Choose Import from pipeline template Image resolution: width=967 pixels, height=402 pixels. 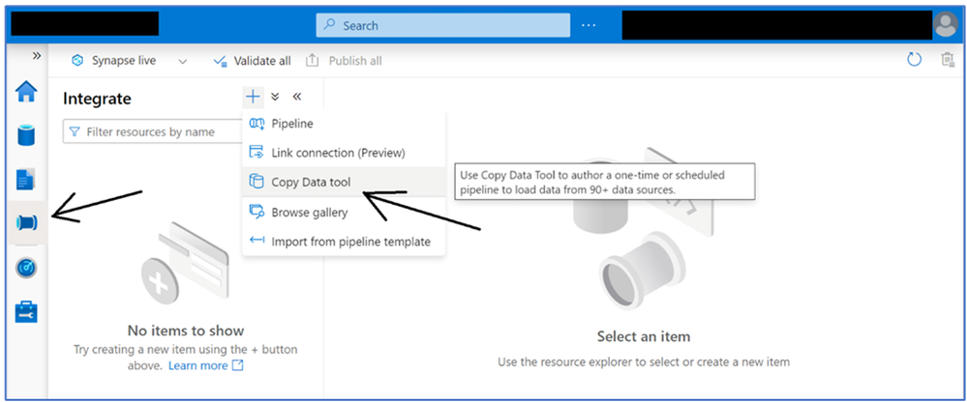click(344, 242)
